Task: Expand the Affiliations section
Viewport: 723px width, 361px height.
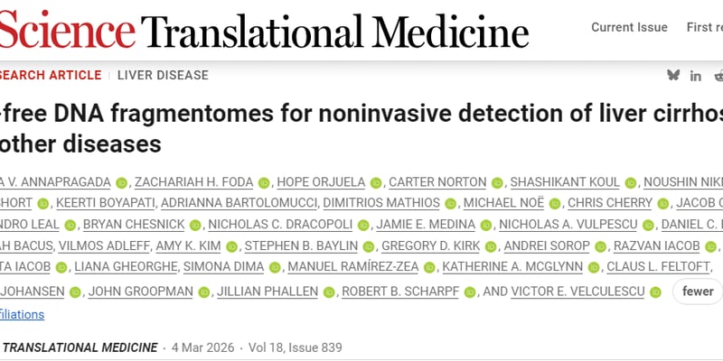Action: click(22, 314)
